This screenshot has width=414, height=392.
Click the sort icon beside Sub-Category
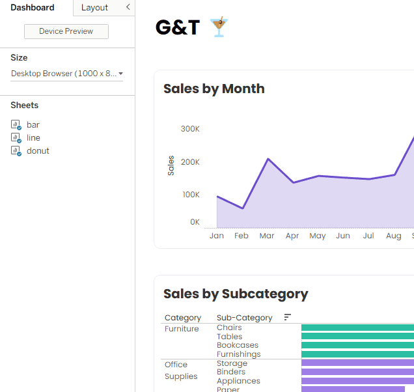(287, 317)
